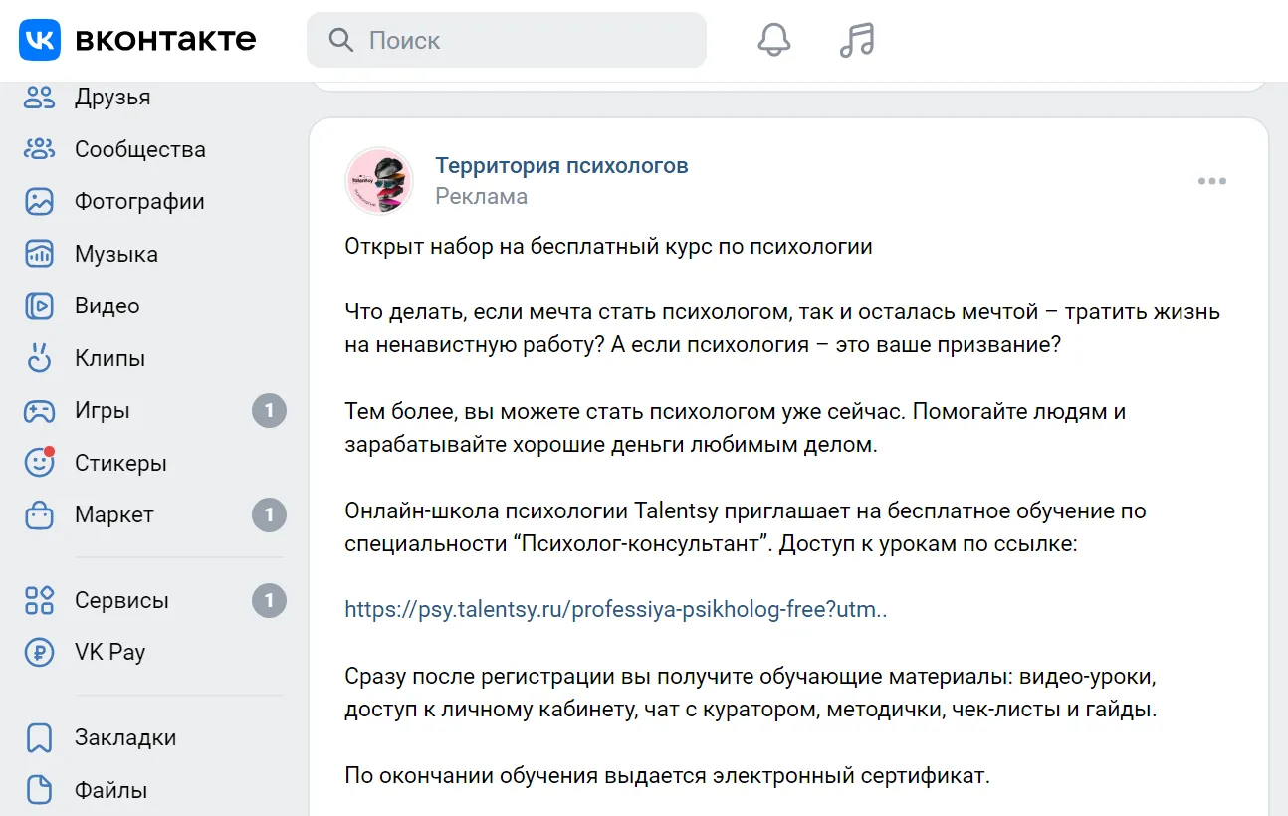Open VK Pay ruble icon
Viewport: 1288px width, 816px height.
pos(40,653)
